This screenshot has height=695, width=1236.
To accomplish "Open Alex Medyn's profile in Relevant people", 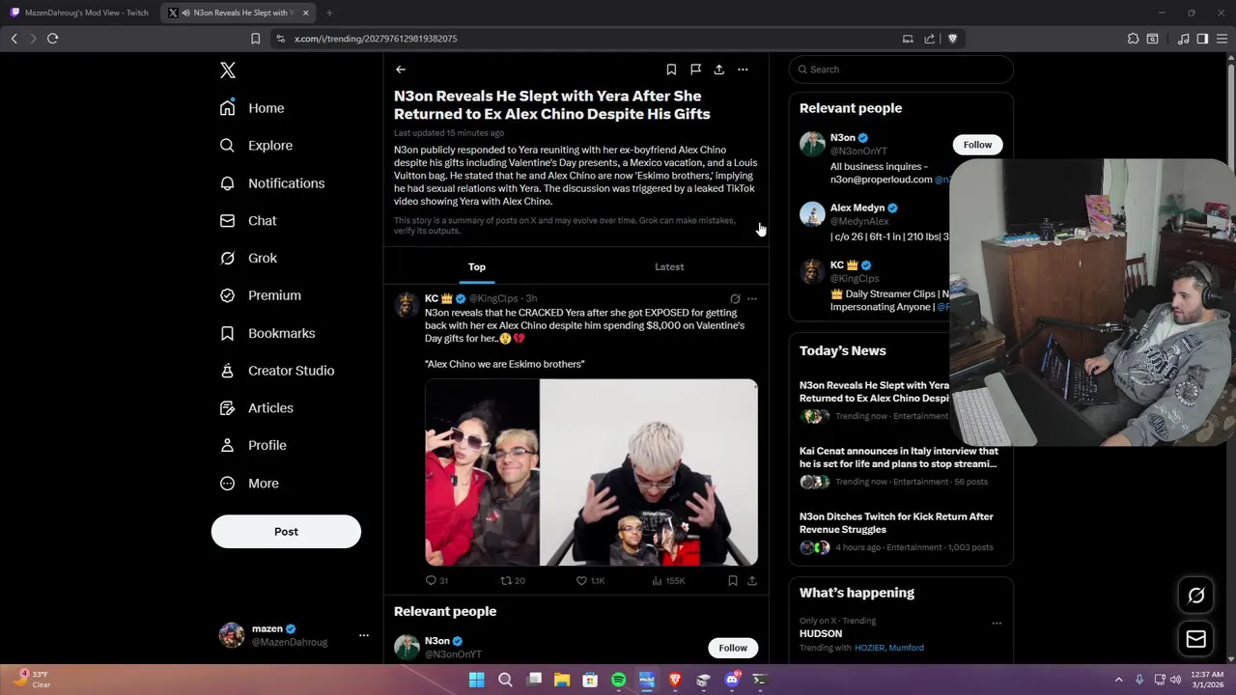I will 857,208.
